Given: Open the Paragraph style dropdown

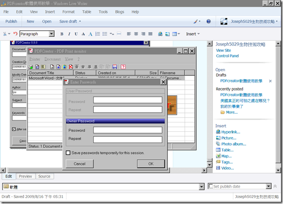Looking at the screenshot, I should [52, 34].
